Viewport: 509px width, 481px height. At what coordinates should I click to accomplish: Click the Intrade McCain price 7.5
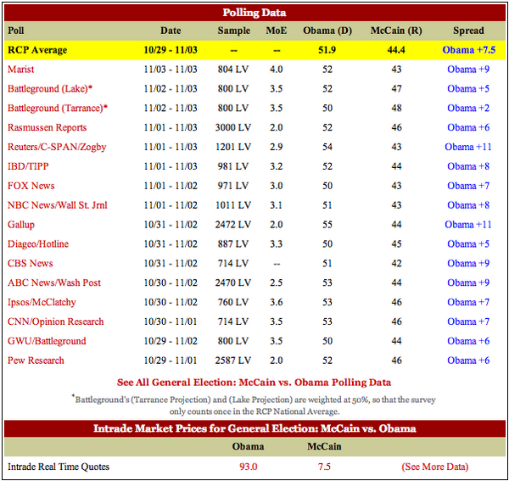(324, 467)
